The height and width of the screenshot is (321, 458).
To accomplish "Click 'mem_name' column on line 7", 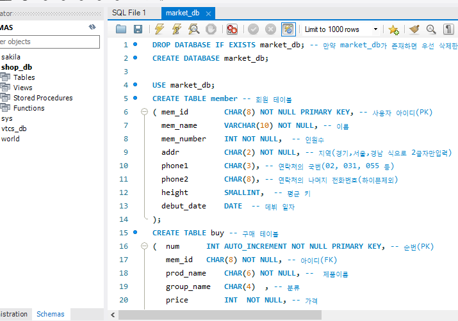I will tap(179, 125).
